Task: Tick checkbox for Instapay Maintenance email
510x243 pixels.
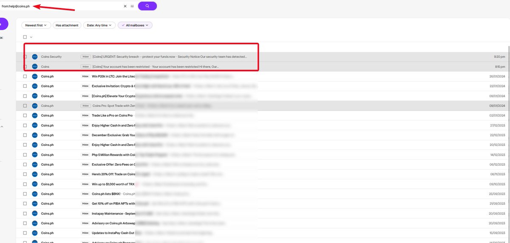Action: [x=25, y=213]
